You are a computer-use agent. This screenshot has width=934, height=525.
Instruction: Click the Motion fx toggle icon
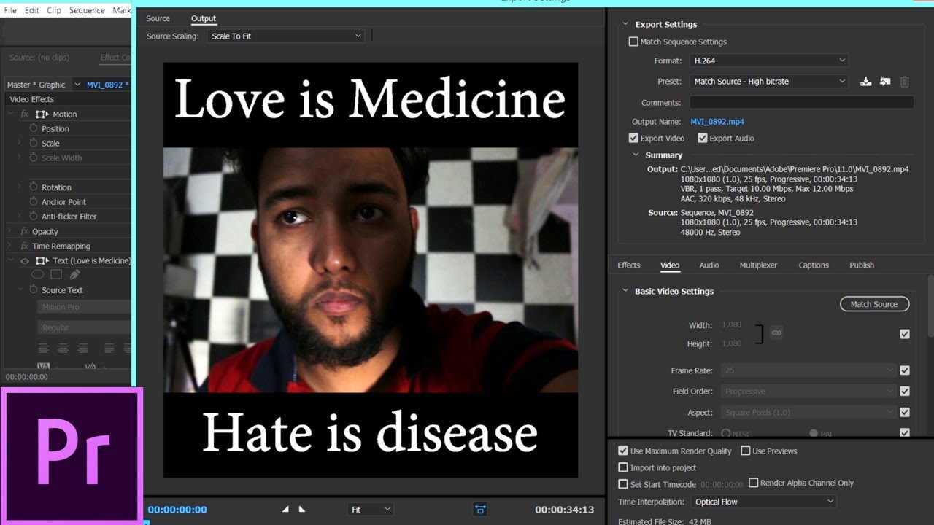pyautogui.click(x=24, y=114)
